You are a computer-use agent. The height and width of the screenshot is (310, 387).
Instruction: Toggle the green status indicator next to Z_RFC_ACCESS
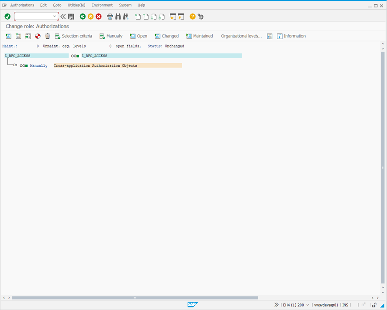(77, 56)
